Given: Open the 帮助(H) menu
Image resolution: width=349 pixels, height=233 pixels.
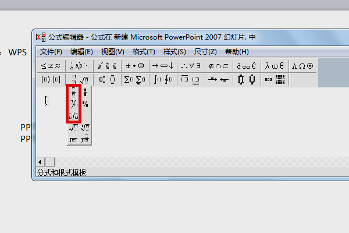Looking at the screenshot, I should coord(237,52).
